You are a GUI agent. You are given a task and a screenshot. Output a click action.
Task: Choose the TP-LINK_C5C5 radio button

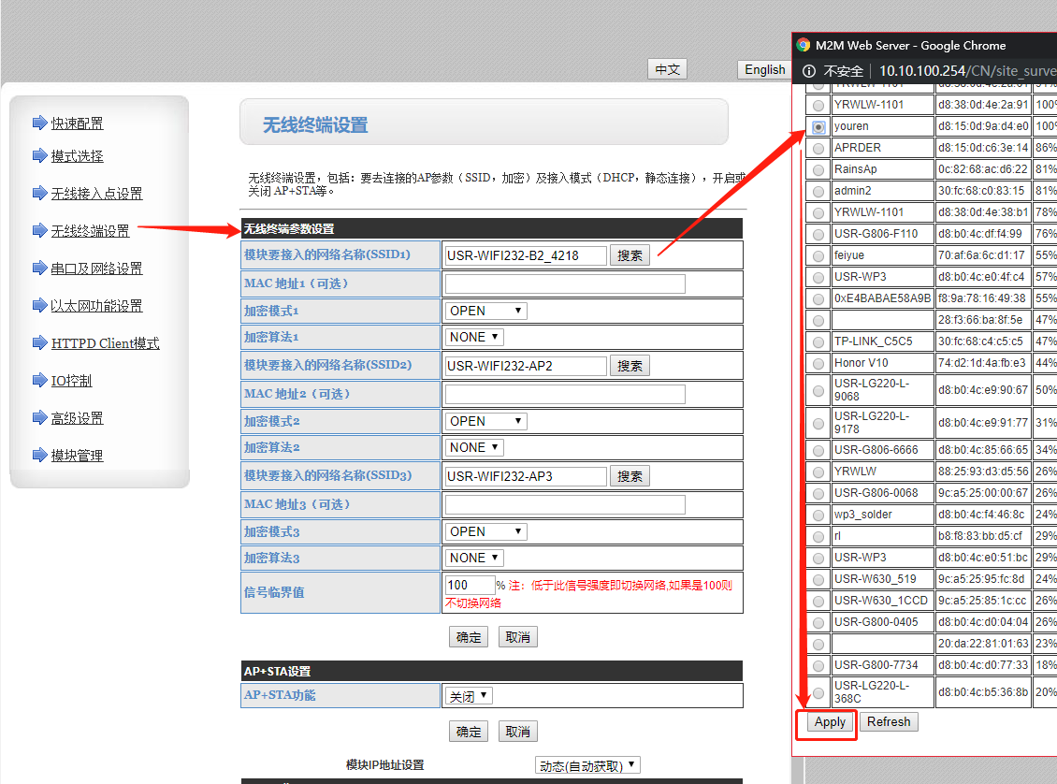818,341
